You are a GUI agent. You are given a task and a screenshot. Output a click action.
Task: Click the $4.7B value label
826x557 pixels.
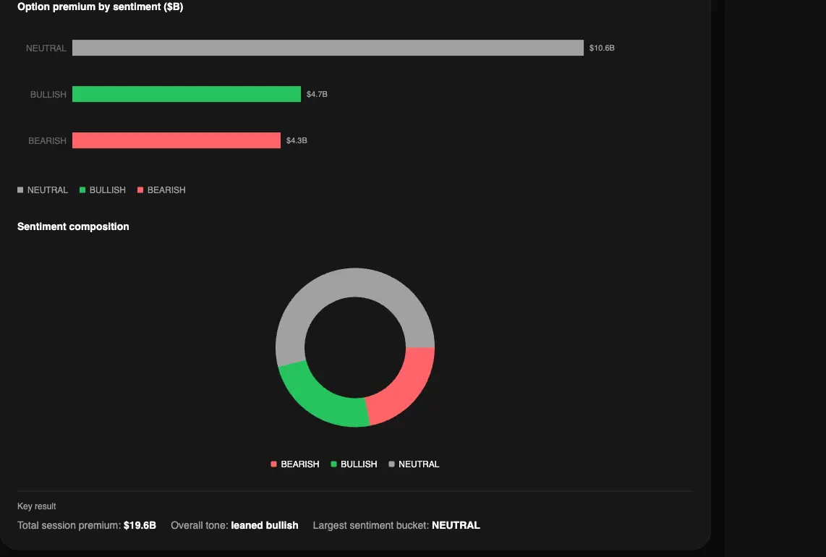(x=317, y=94)
